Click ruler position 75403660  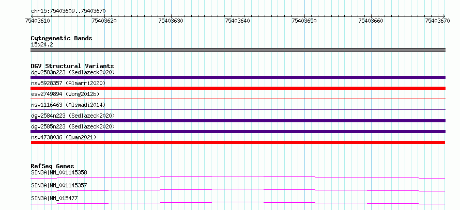point(371,21)
